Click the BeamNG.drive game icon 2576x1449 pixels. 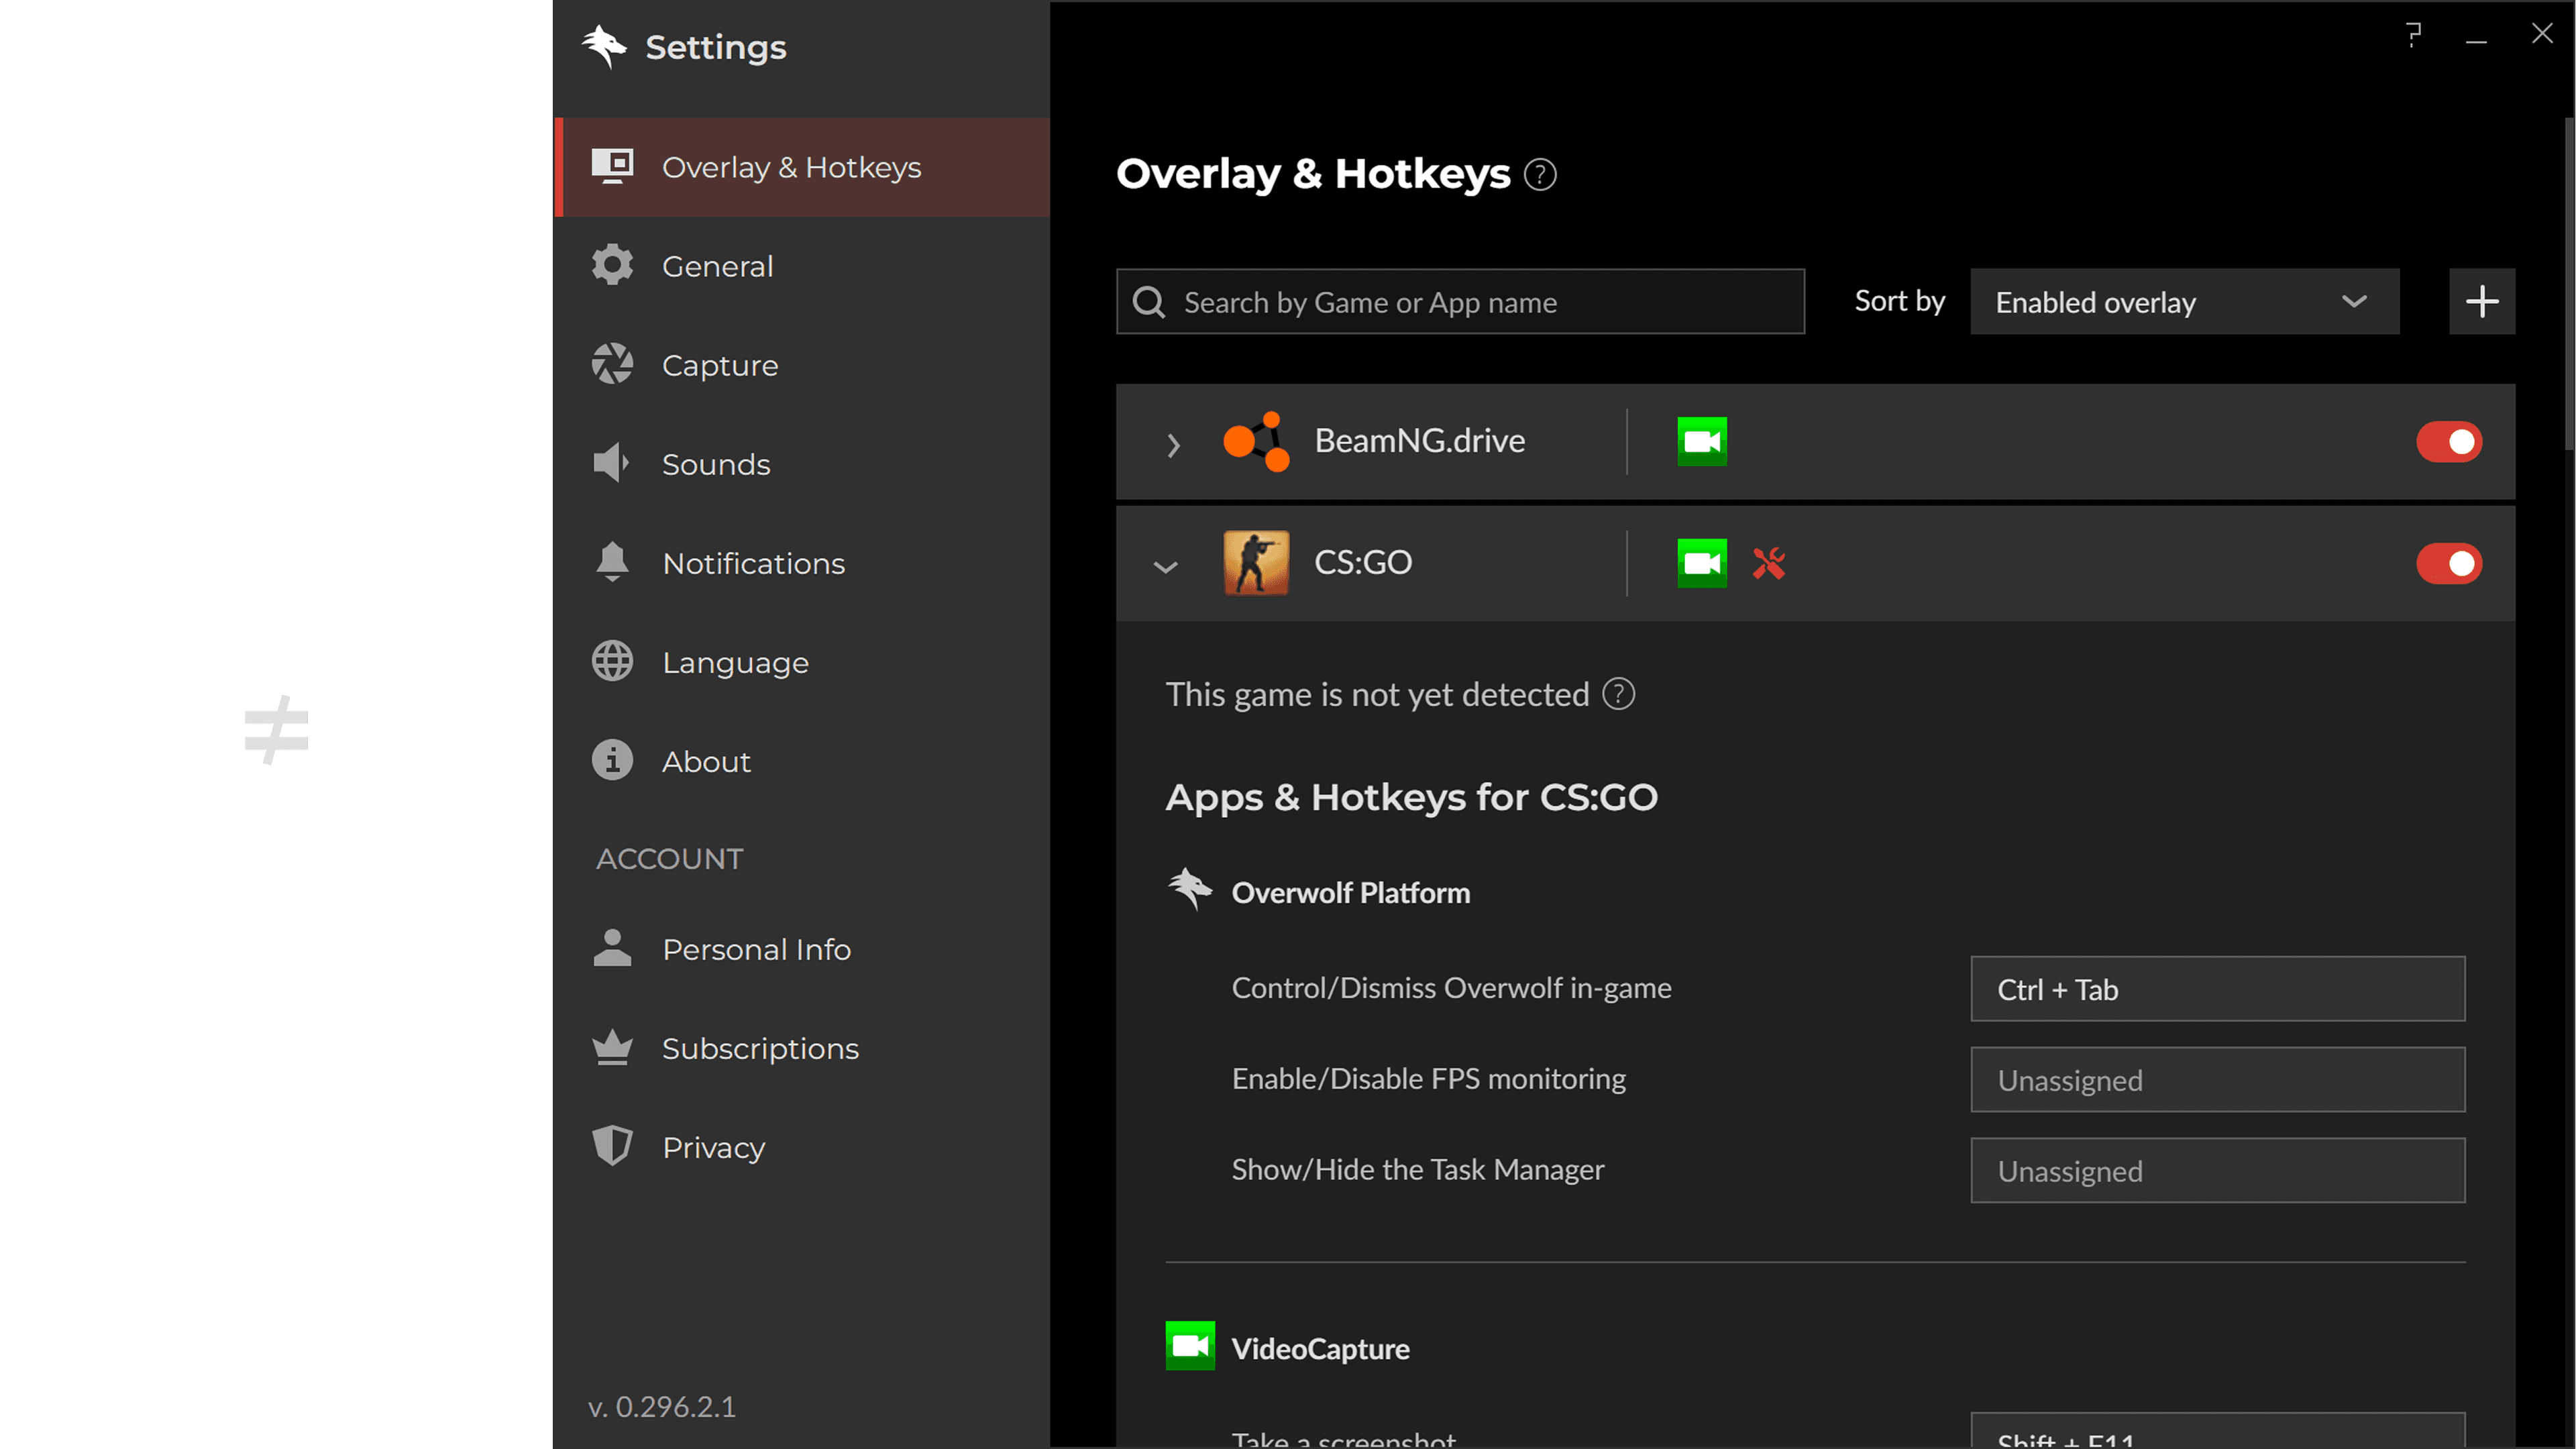click(x=1256, y=441)
